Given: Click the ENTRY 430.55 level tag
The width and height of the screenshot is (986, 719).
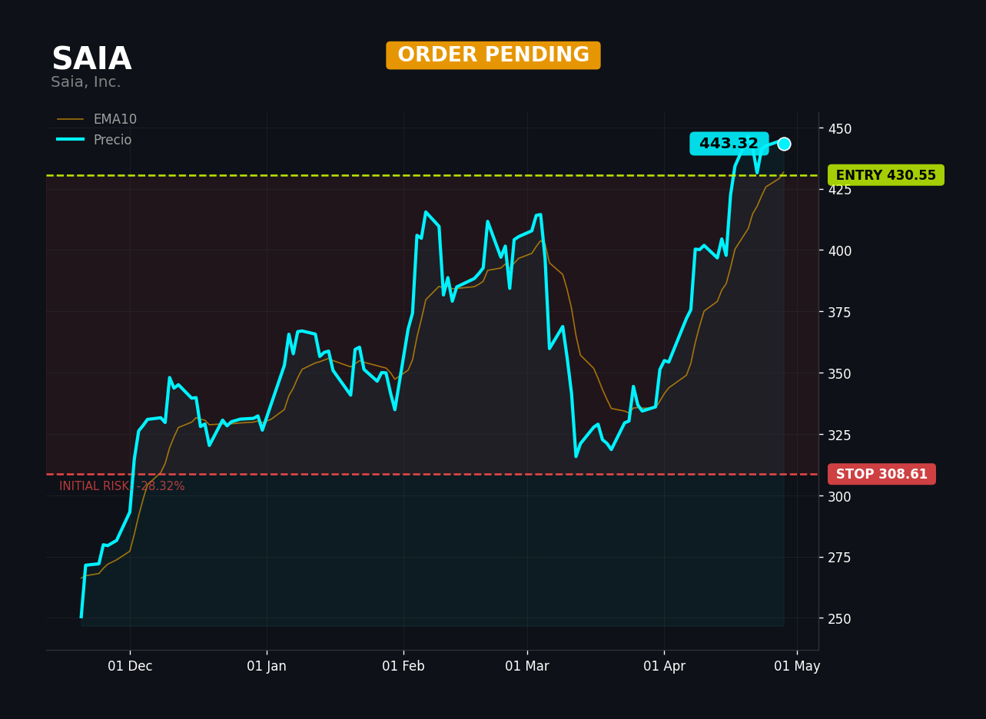Looking at the screenshot, I should (885, 175).
